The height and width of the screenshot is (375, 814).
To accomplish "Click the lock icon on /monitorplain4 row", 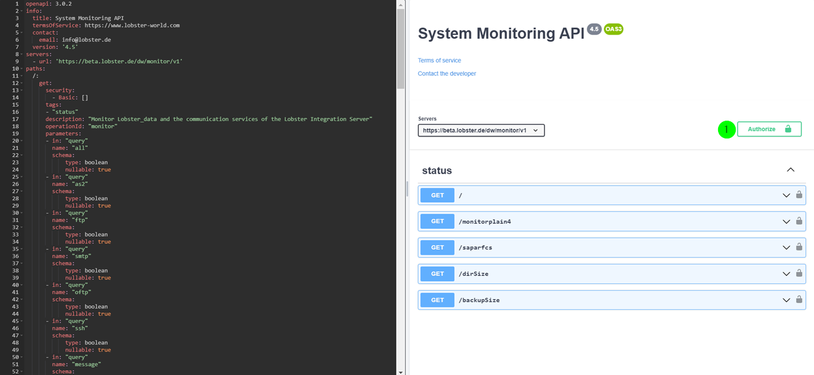I will 799,221.
